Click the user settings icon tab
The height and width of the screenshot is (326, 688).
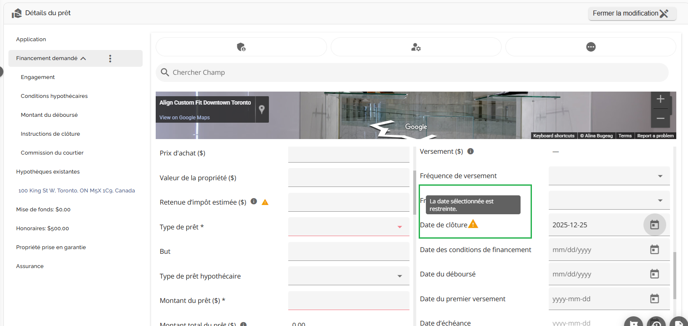pyautogui.click(x=416, y=47)
